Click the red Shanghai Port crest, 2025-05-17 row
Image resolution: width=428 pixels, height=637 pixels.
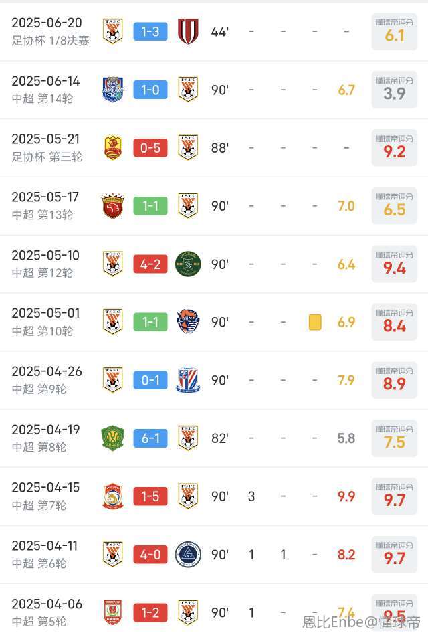[112, 205]
